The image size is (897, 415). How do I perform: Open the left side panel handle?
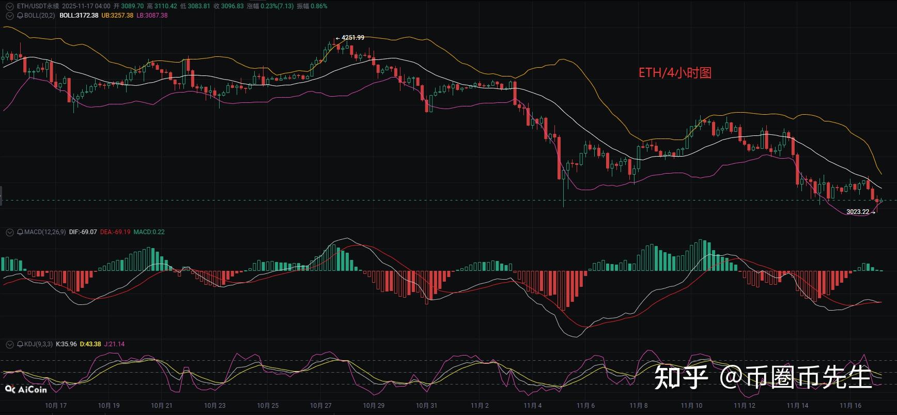pyautogui.click(x=2, y=196)
